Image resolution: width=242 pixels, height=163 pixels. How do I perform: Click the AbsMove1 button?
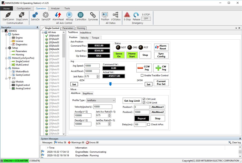[x=158, y=107]
